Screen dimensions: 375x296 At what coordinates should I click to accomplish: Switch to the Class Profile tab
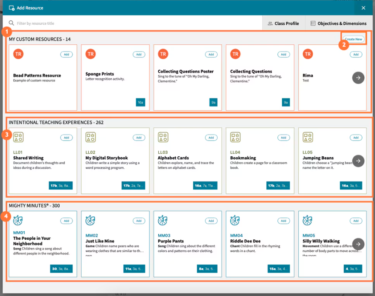click(284, 23)
